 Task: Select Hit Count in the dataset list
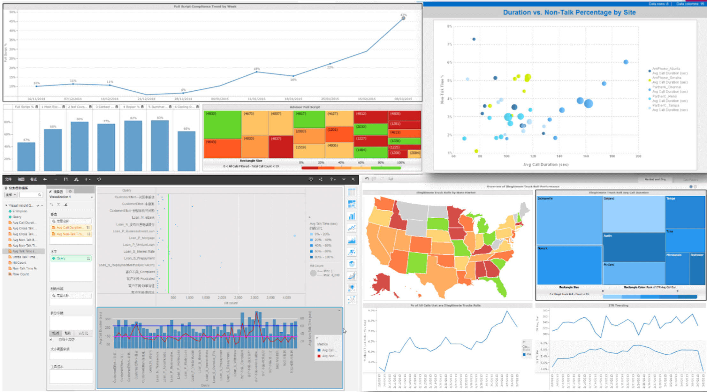pyautogui.click(x=17, y=263)
